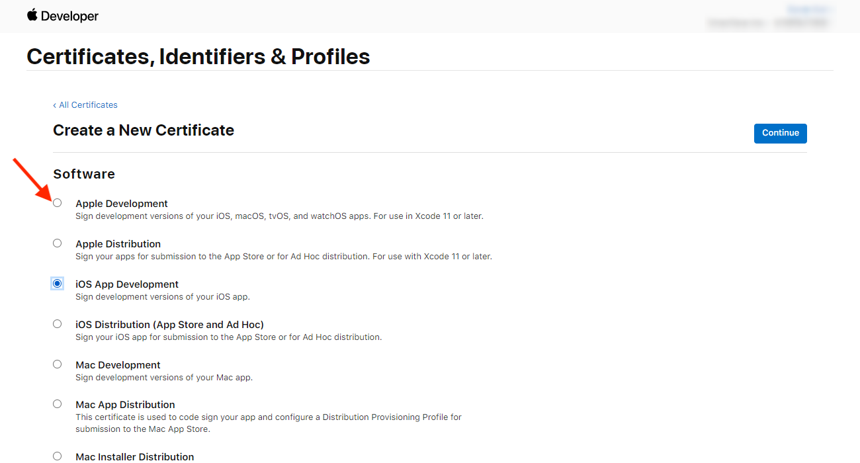Viewport: 860px width, 463px height.
Task: Select the Mac Development radio button
Action: 58,364
